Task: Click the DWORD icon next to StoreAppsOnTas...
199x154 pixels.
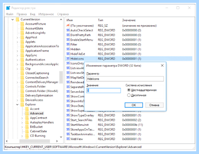Action: pos(68,129)
